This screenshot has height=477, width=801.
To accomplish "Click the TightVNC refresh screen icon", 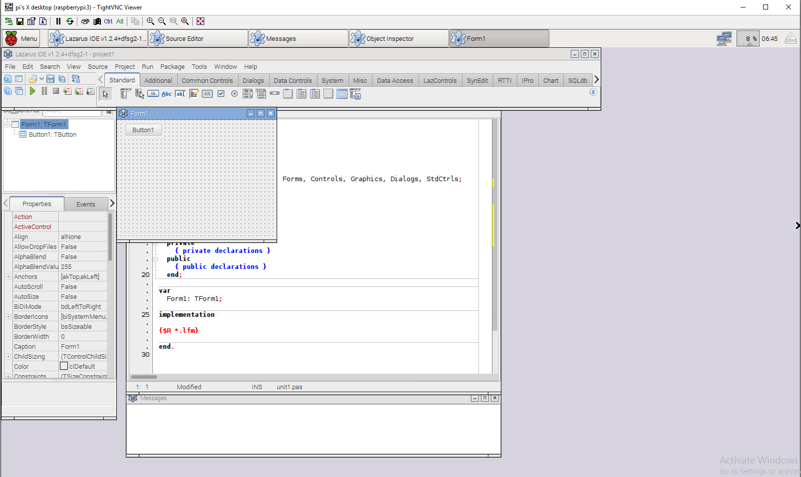I will click(70, 21).
